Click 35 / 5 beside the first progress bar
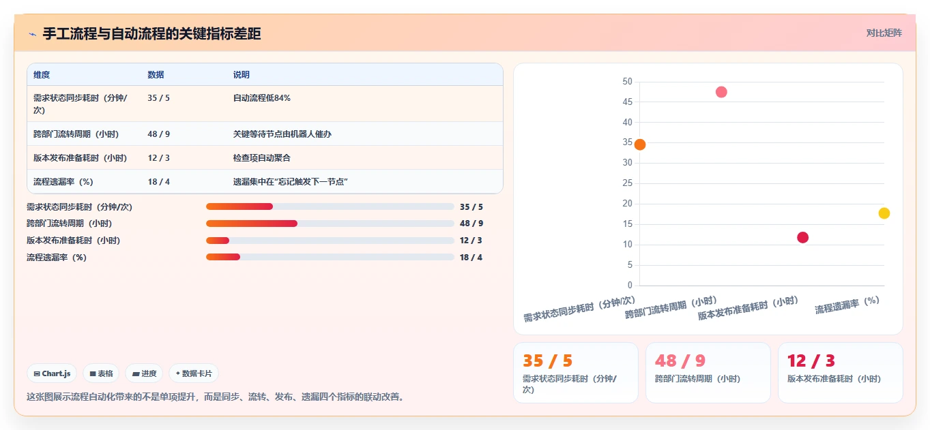This screenshot has height=430, width=930. pos(471,207)
